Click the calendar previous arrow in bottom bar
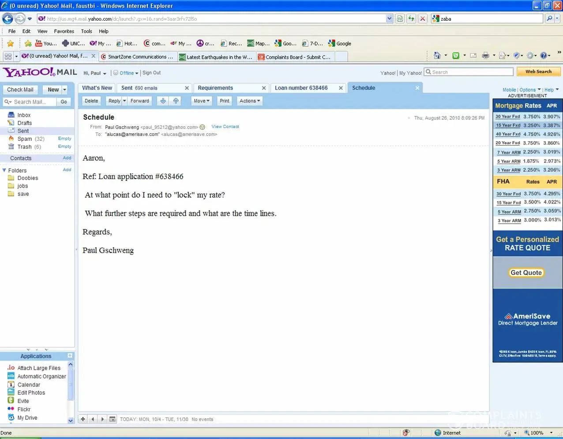 93,419
